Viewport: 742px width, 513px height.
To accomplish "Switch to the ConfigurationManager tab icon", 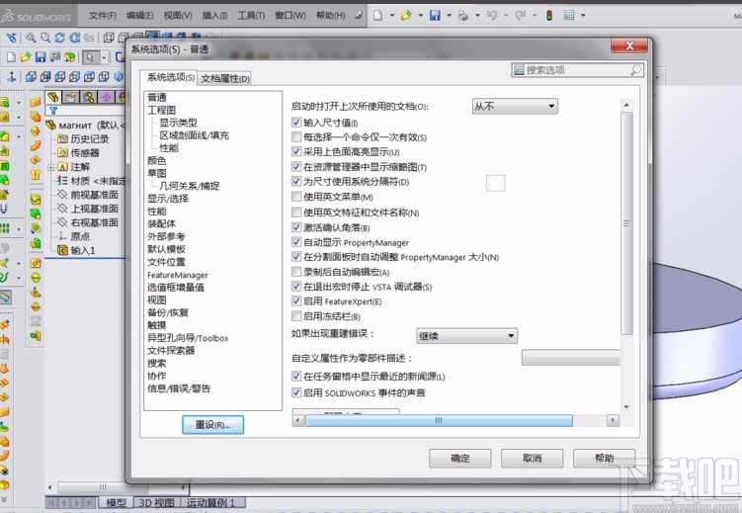I will [89, 97].
